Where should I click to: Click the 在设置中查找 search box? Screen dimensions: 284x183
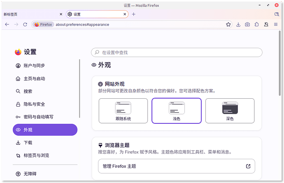click(177, 53)
